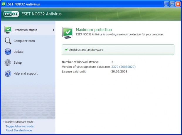The width and height of the screenshot is (182, 135).
Task: Click the Maximum protection heading
Action: pyautogui.click(x=94, y=30)
